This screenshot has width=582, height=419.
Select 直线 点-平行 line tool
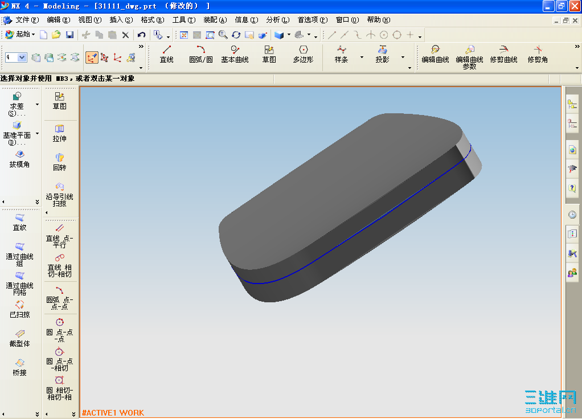point(59,236)
